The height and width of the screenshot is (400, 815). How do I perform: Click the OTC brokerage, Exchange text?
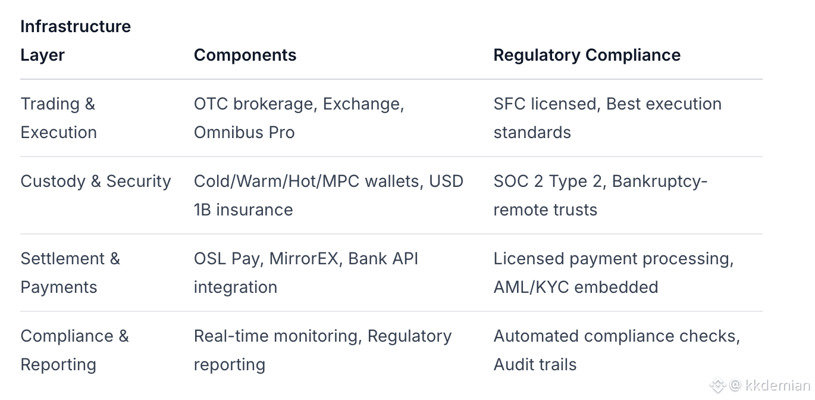(299, 104)
